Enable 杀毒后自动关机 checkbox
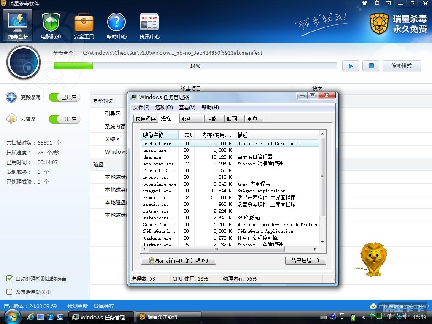The width and height of the screenshot is (432, 324). pyautogui.click(x=9, y=292)
